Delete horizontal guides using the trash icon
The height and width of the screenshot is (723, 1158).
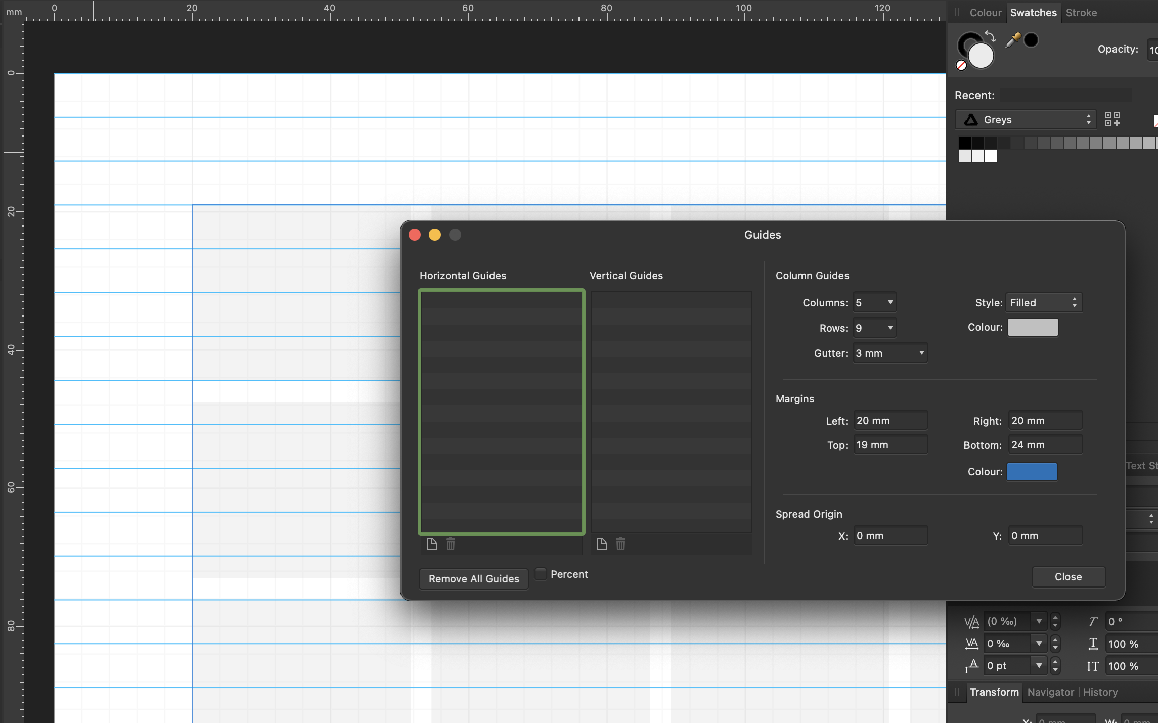click(x=450, y=544)
